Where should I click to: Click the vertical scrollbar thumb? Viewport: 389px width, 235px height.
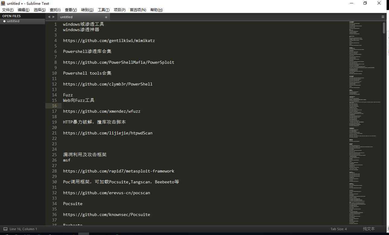384,28
